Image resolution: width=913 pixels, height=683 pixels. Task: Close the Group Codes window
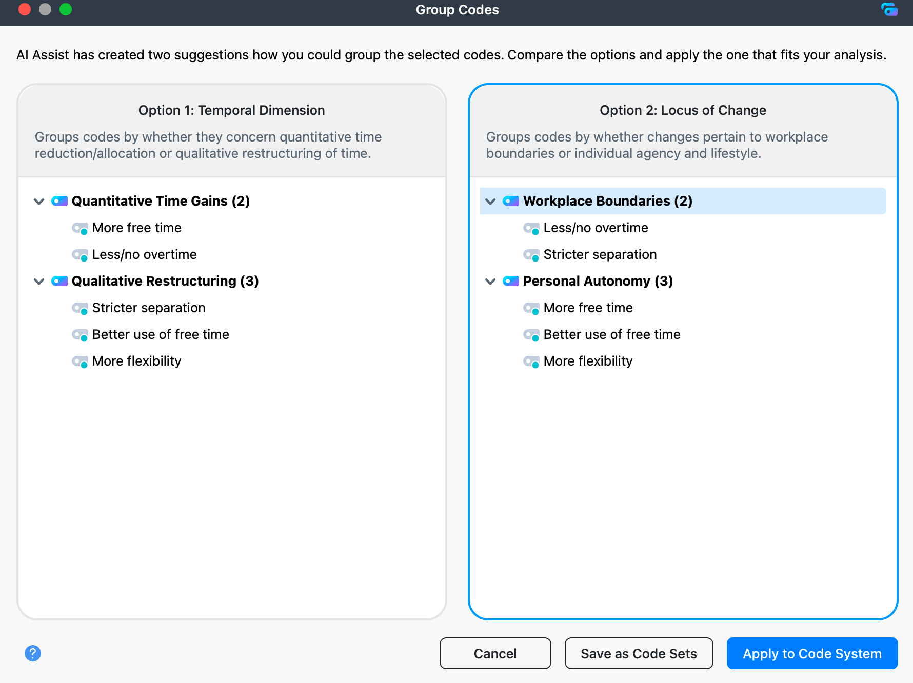25,9
